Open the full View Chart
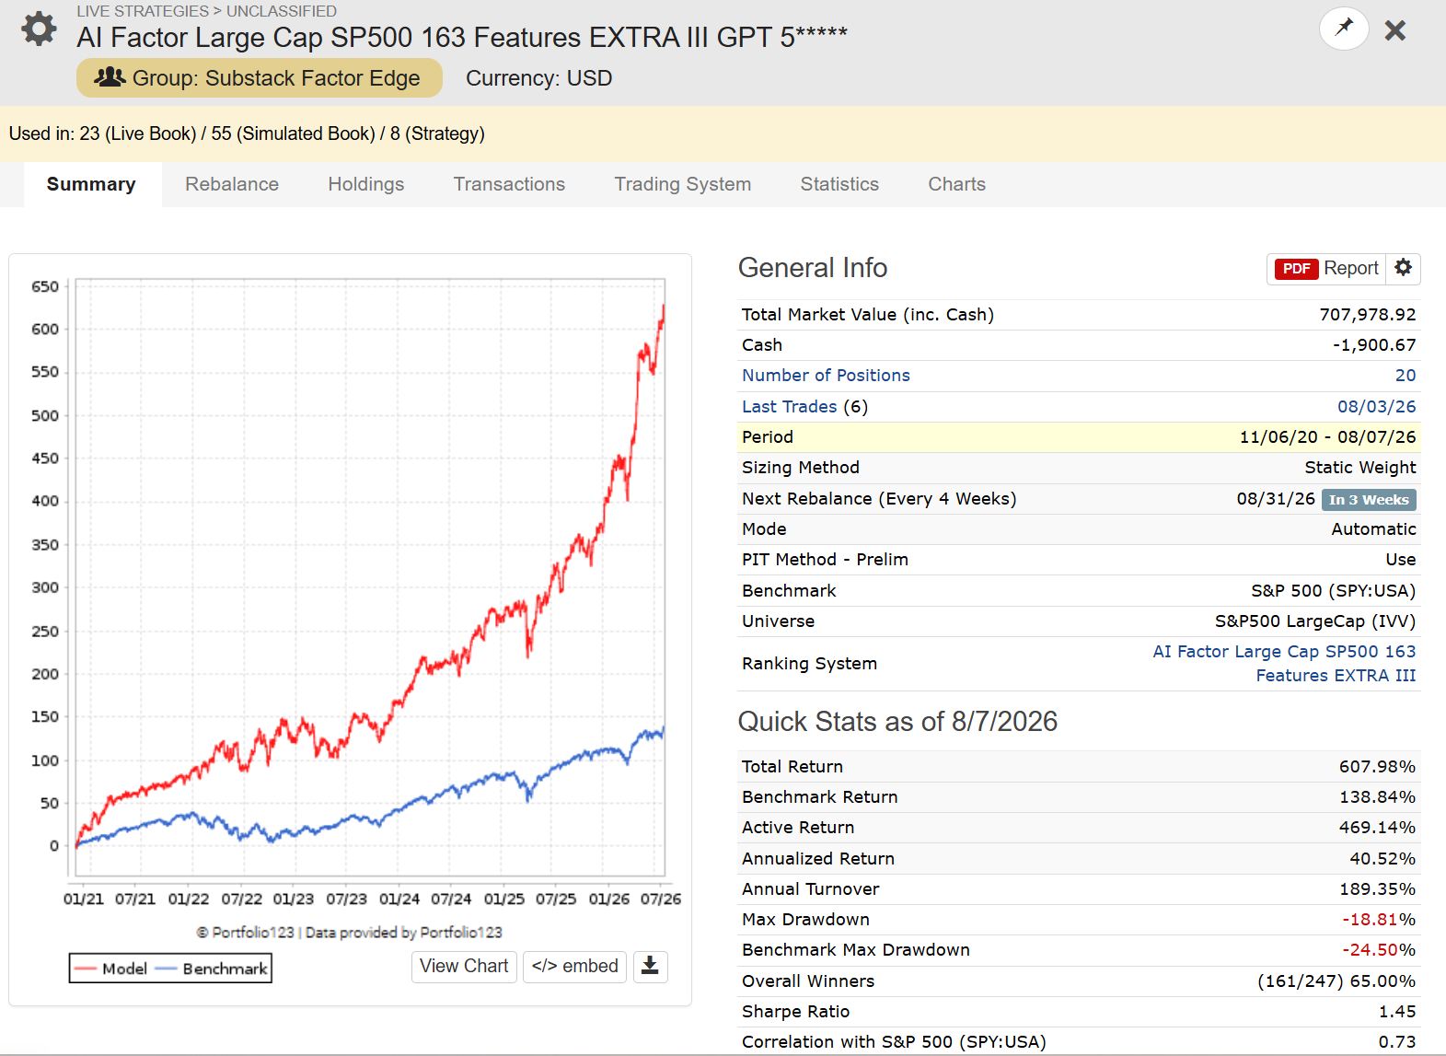 [464, 966]
